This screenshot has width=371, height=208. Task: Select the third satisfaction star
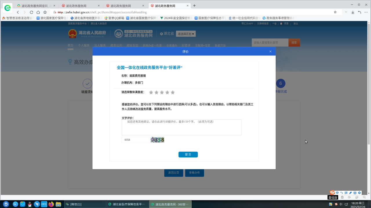pyautogui.click(x=162, y=92)
